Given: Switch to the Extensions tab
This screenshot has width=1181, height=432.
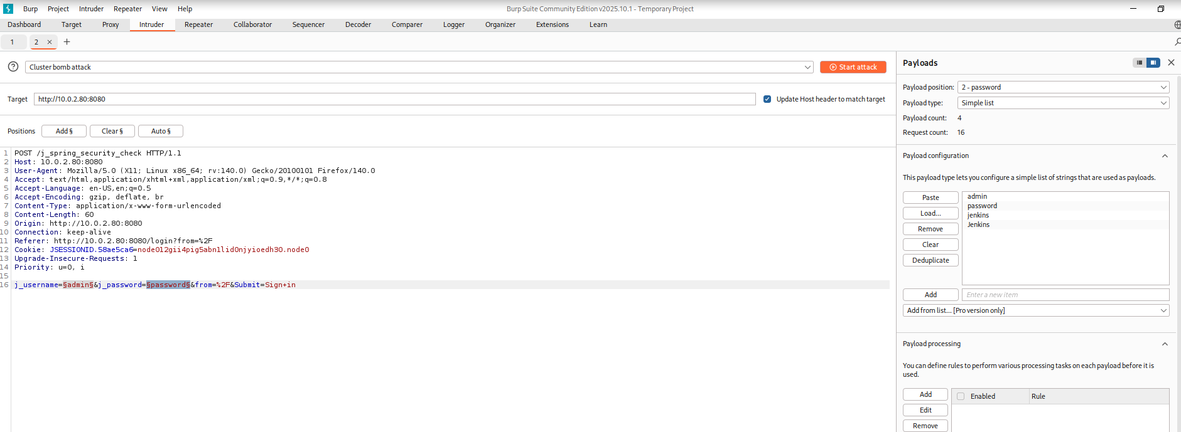Looking at the screenshot, I should coord(553,25).
